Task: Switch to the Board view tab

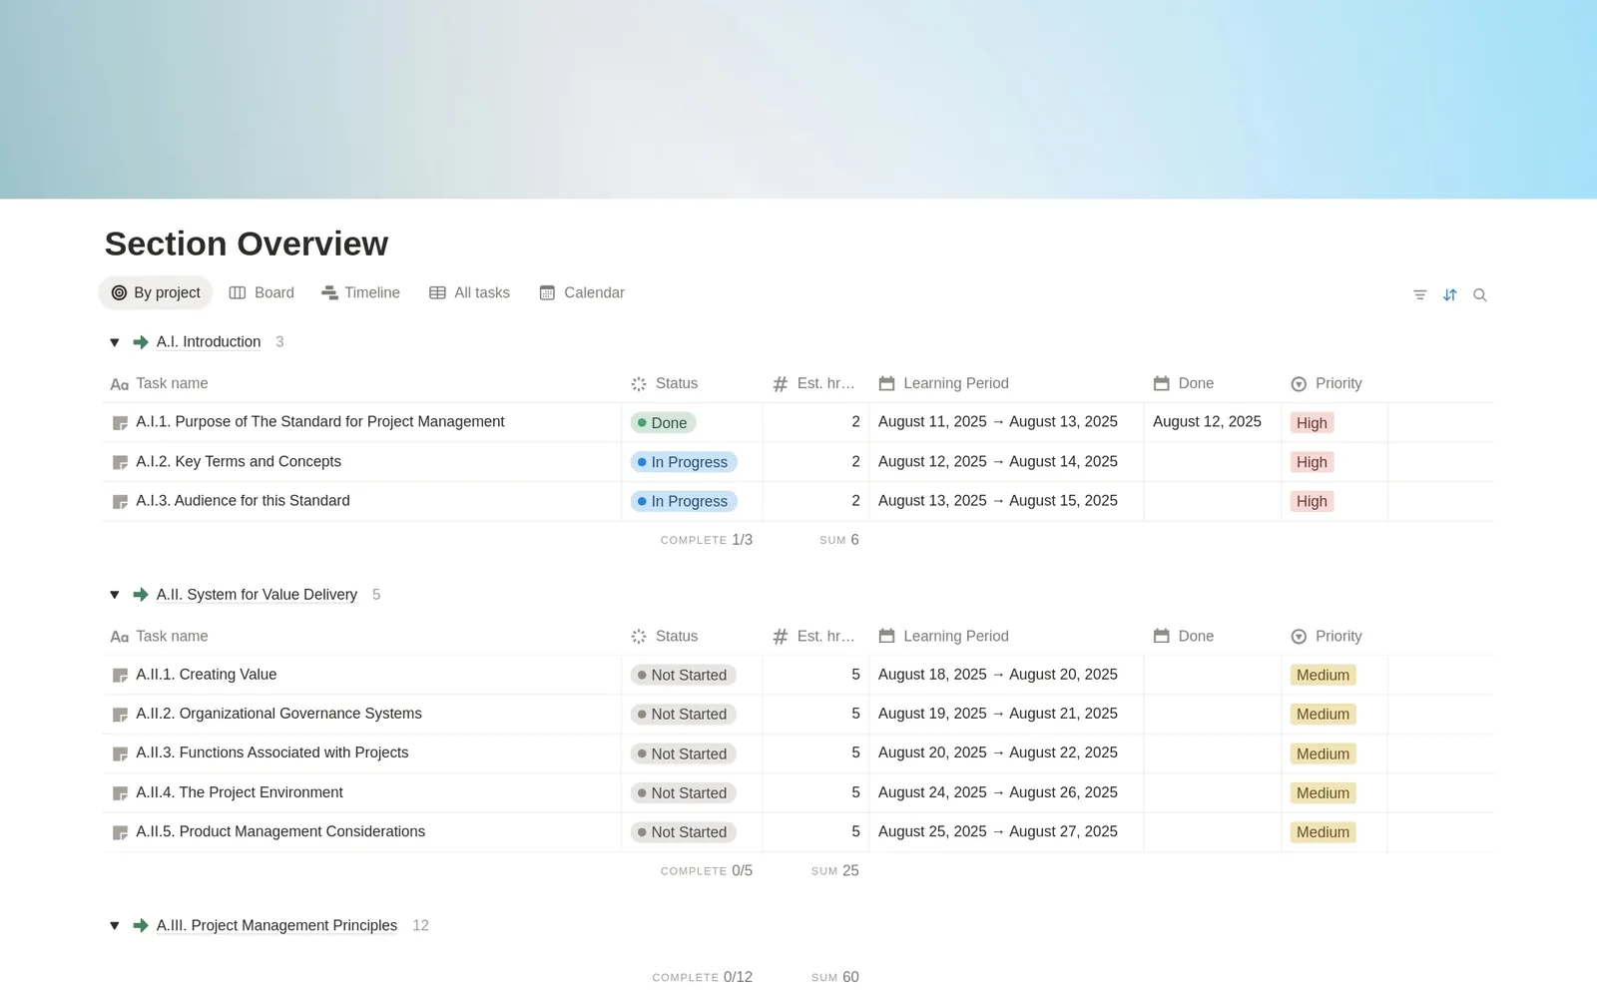Action: point(262,292)
